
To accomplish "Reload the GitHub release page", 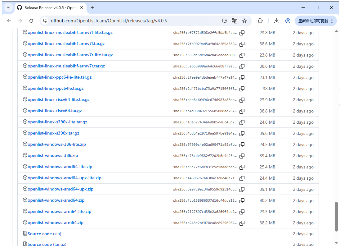I will pyautogui.click(x=31, y=21).
